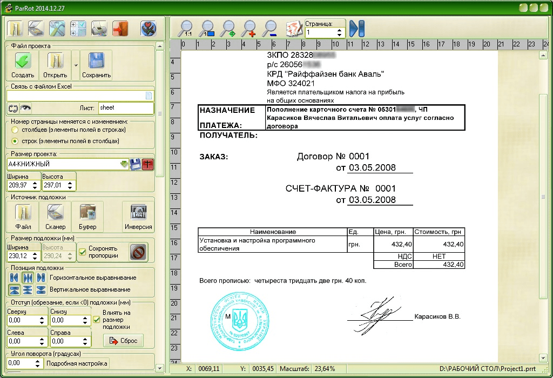Click the drawing sheet pencil icon
The width and height of the screenshot is (553, 378).
(294, 29)
